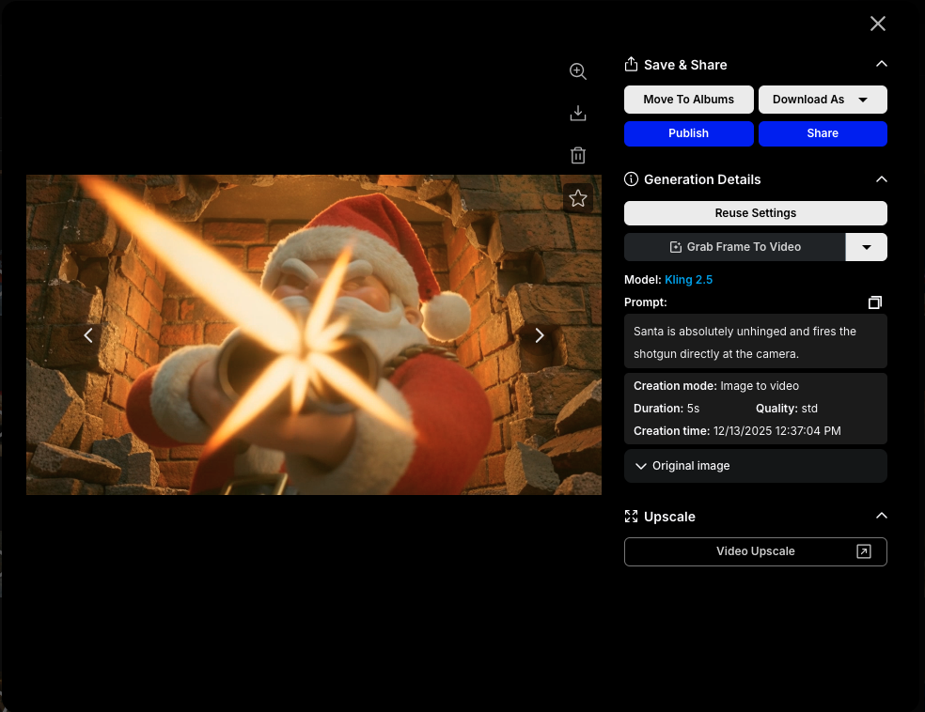Click the blue Share button
Viewport: 925px width, 712px height.
823,133
